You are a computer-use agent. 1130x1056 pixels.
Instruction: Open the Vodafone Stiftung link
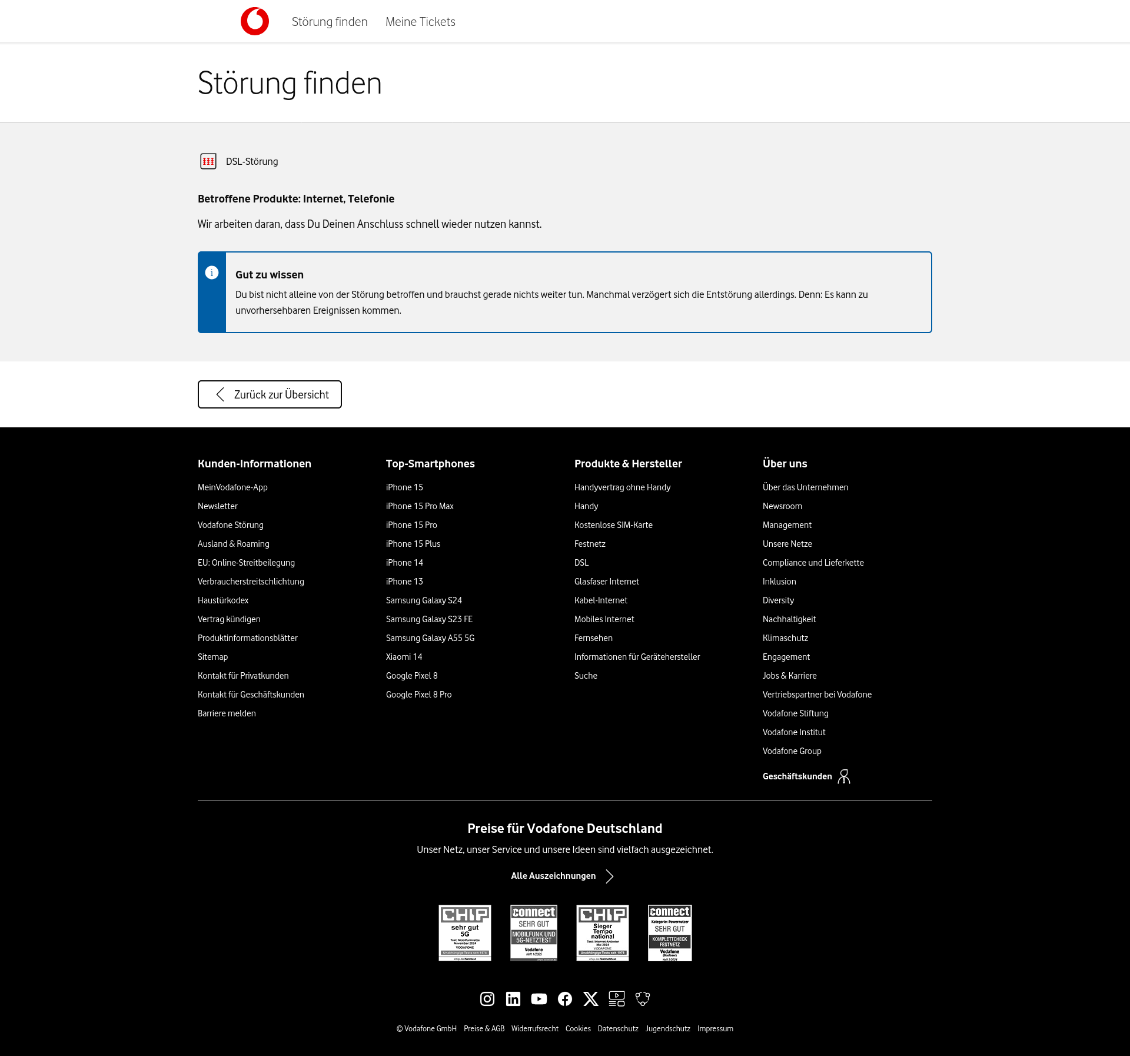795,713
